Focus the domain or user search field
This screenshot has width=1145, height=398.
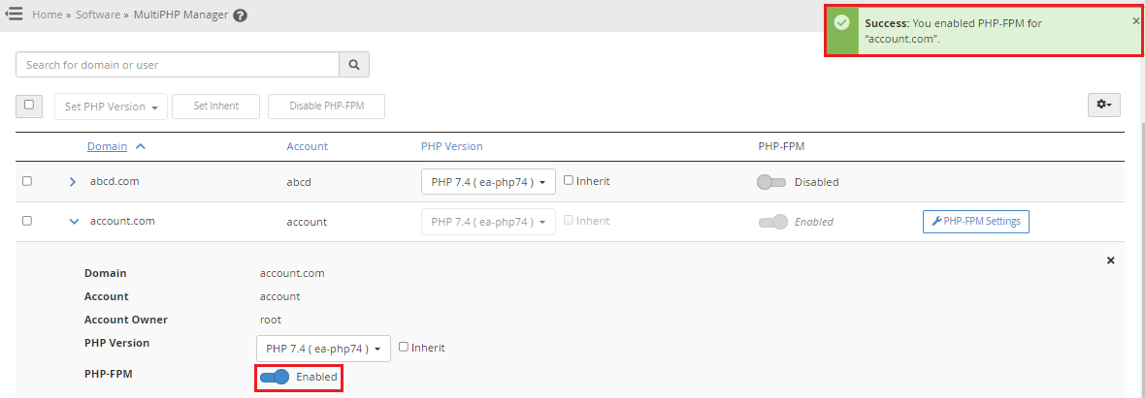coord(178,65)
